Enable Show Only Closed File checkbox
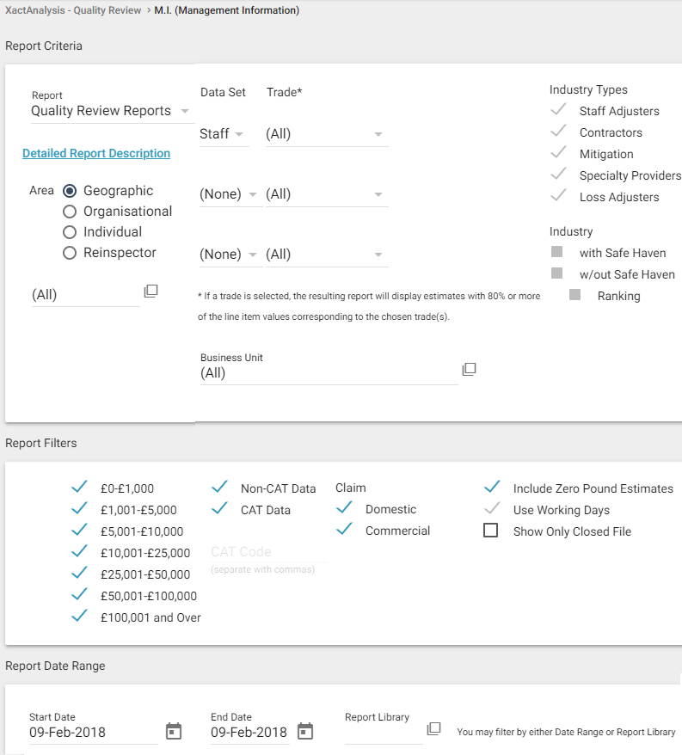This screenshot has height=755, width=682. [491, 531]
